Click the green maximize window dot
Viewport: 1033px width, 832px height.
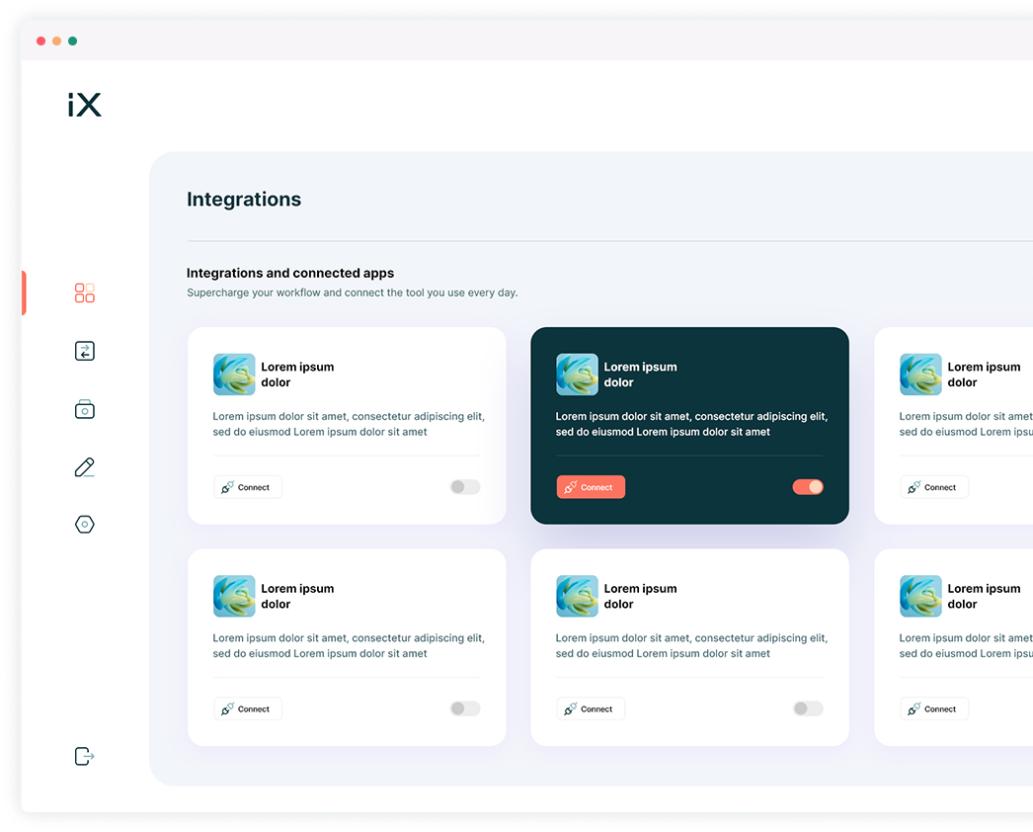click(x=72, y=41)
